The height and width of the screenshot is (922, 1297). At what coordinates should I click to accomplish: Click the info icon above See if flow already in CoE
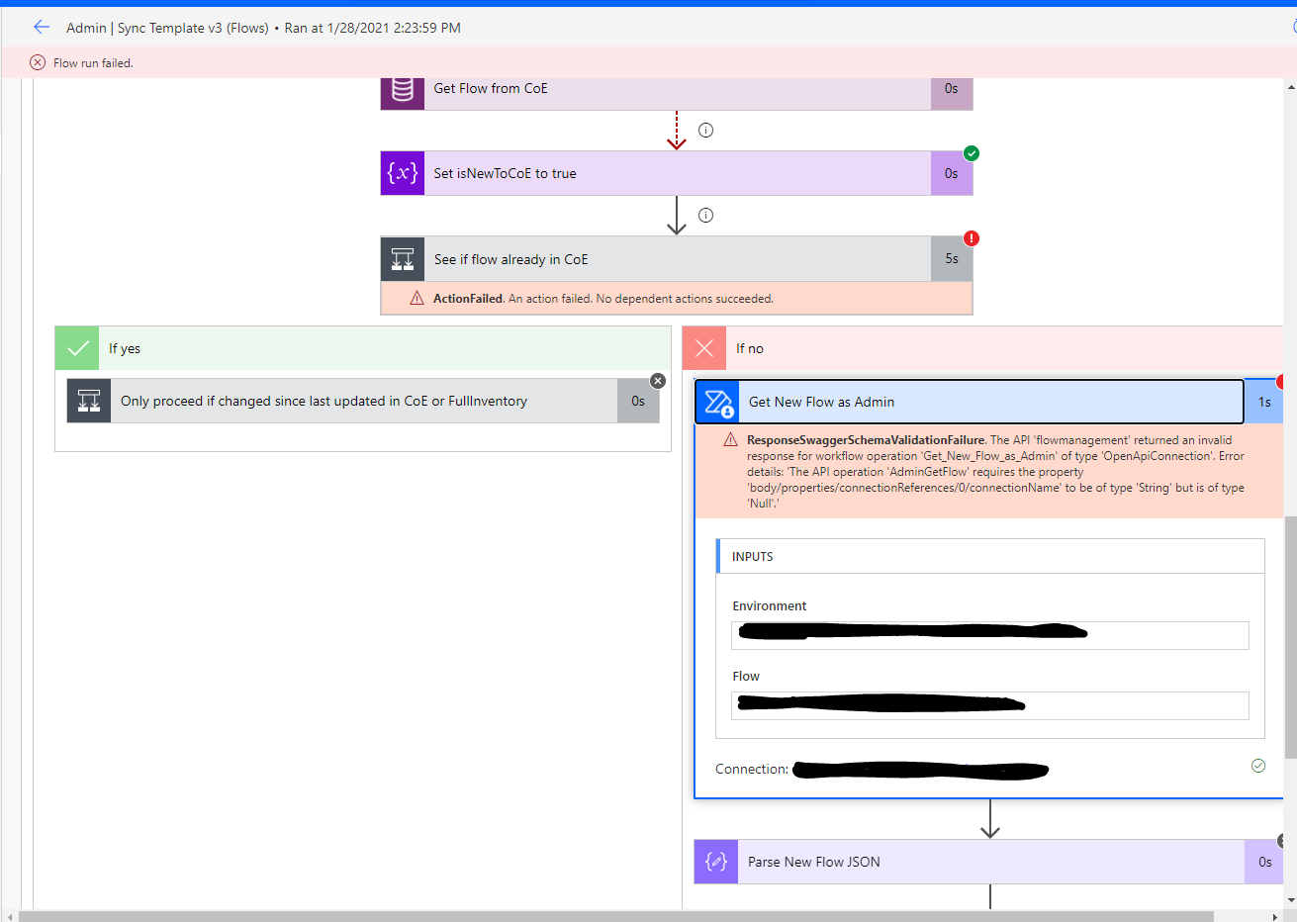[x=705, y=215]
